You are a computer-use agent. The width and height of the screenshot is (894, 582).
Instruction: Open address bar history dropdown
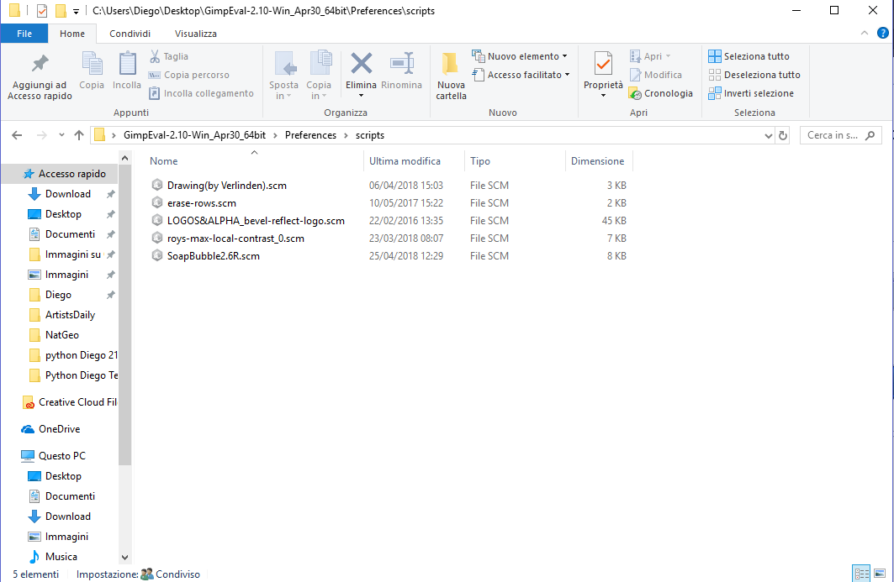tap(768, 135)
